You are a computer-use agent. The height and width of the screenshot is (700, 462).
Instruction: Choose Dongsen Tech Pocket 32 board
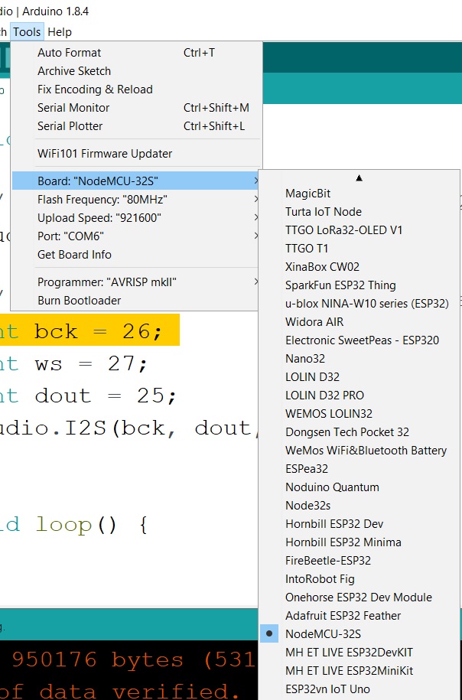[359, 432]
